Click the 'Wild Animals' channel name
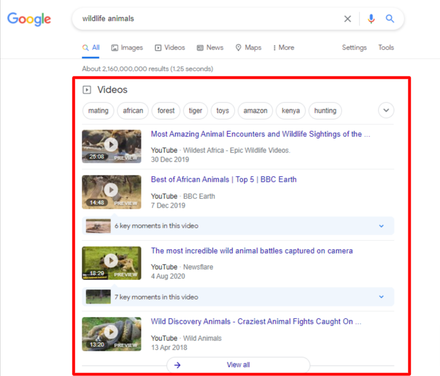This screenshot has width=440, height=376. point(202,339)
